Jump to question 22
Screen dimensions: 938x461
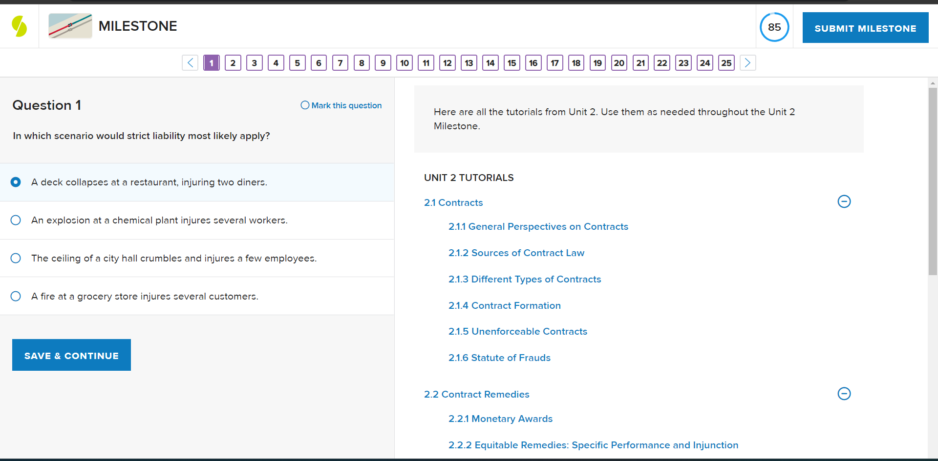click(662, 63)
